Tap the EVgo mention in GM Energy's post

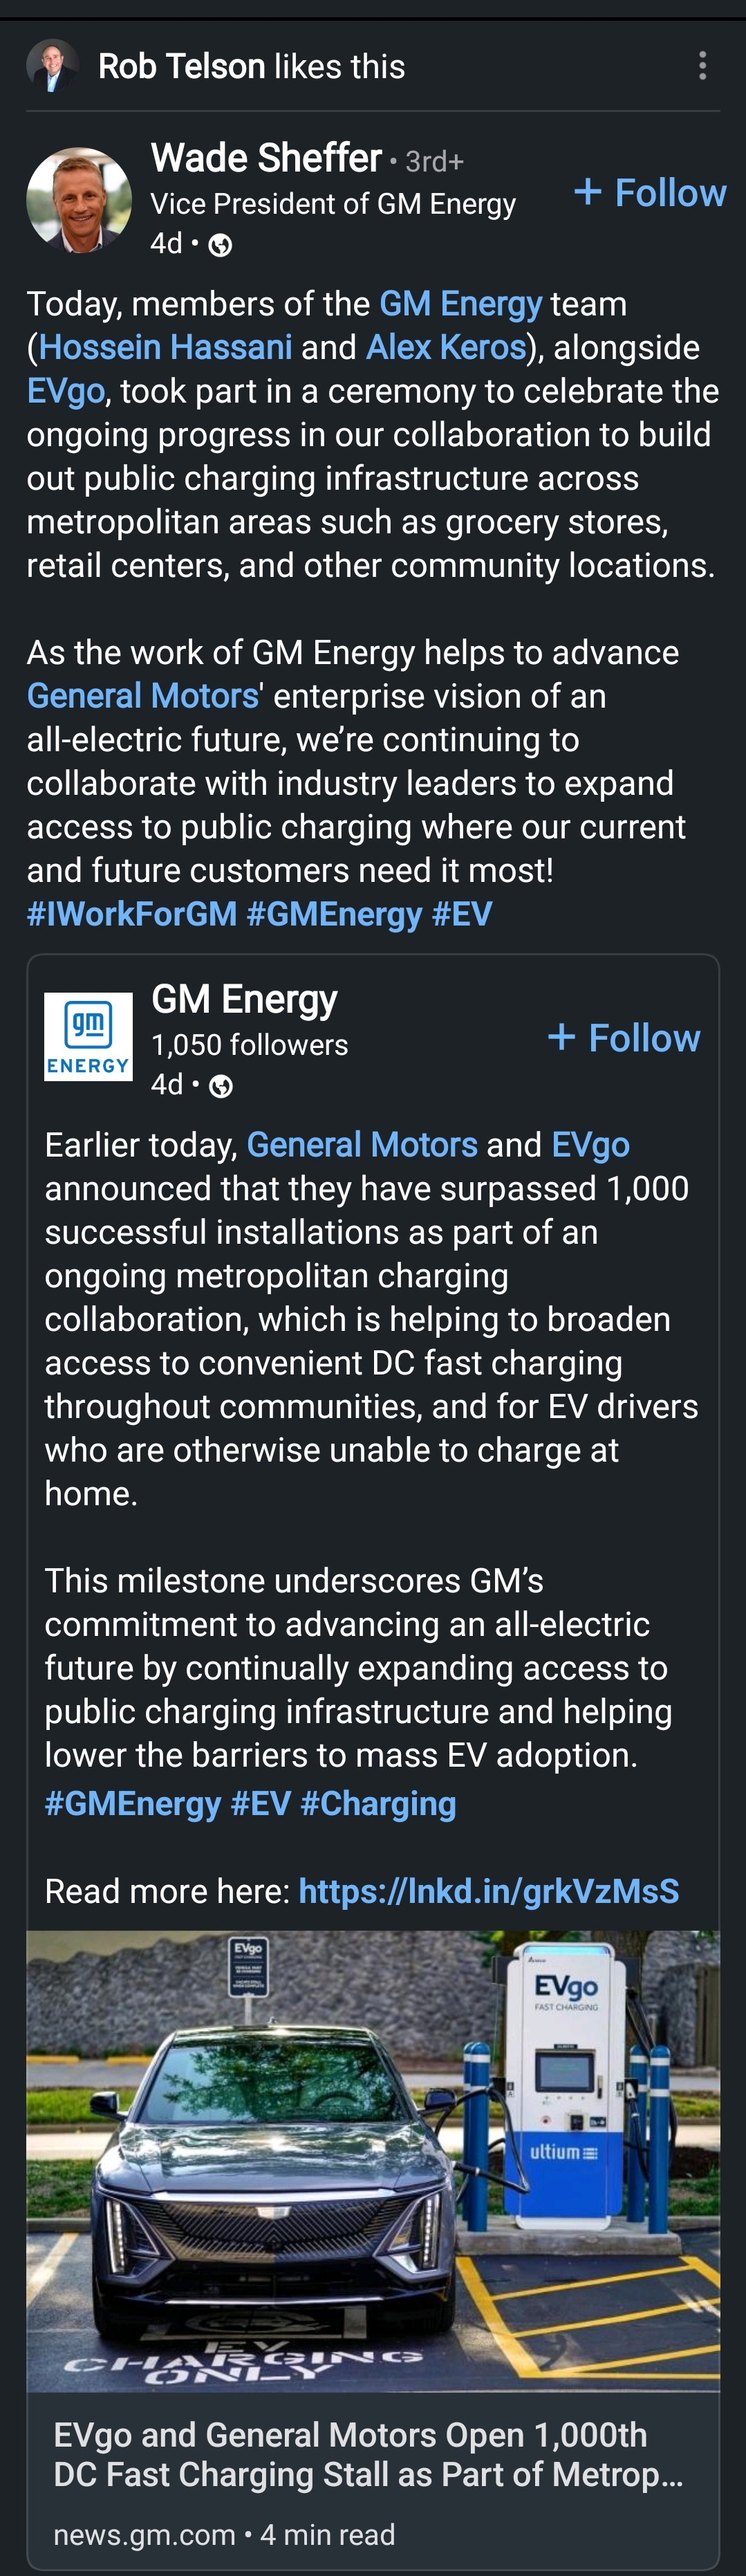tap(590, 1145)
